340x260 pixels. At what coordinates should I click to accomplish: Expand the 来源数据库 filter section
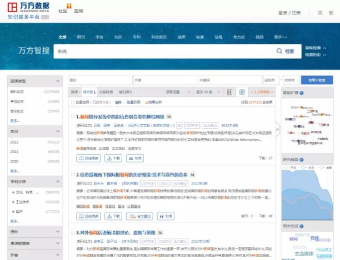point(58,243)
